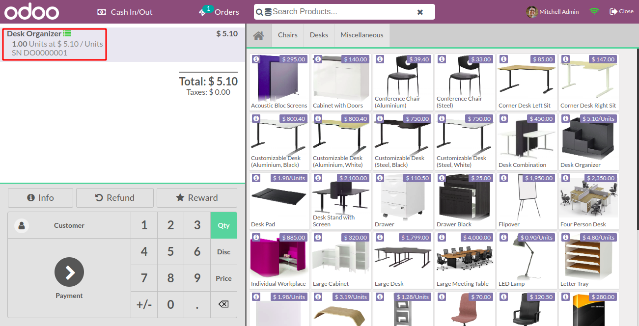The width and height of the screenshot is (639, 326).
Task: Click the Close session button
Action: (x=621, y=11)
